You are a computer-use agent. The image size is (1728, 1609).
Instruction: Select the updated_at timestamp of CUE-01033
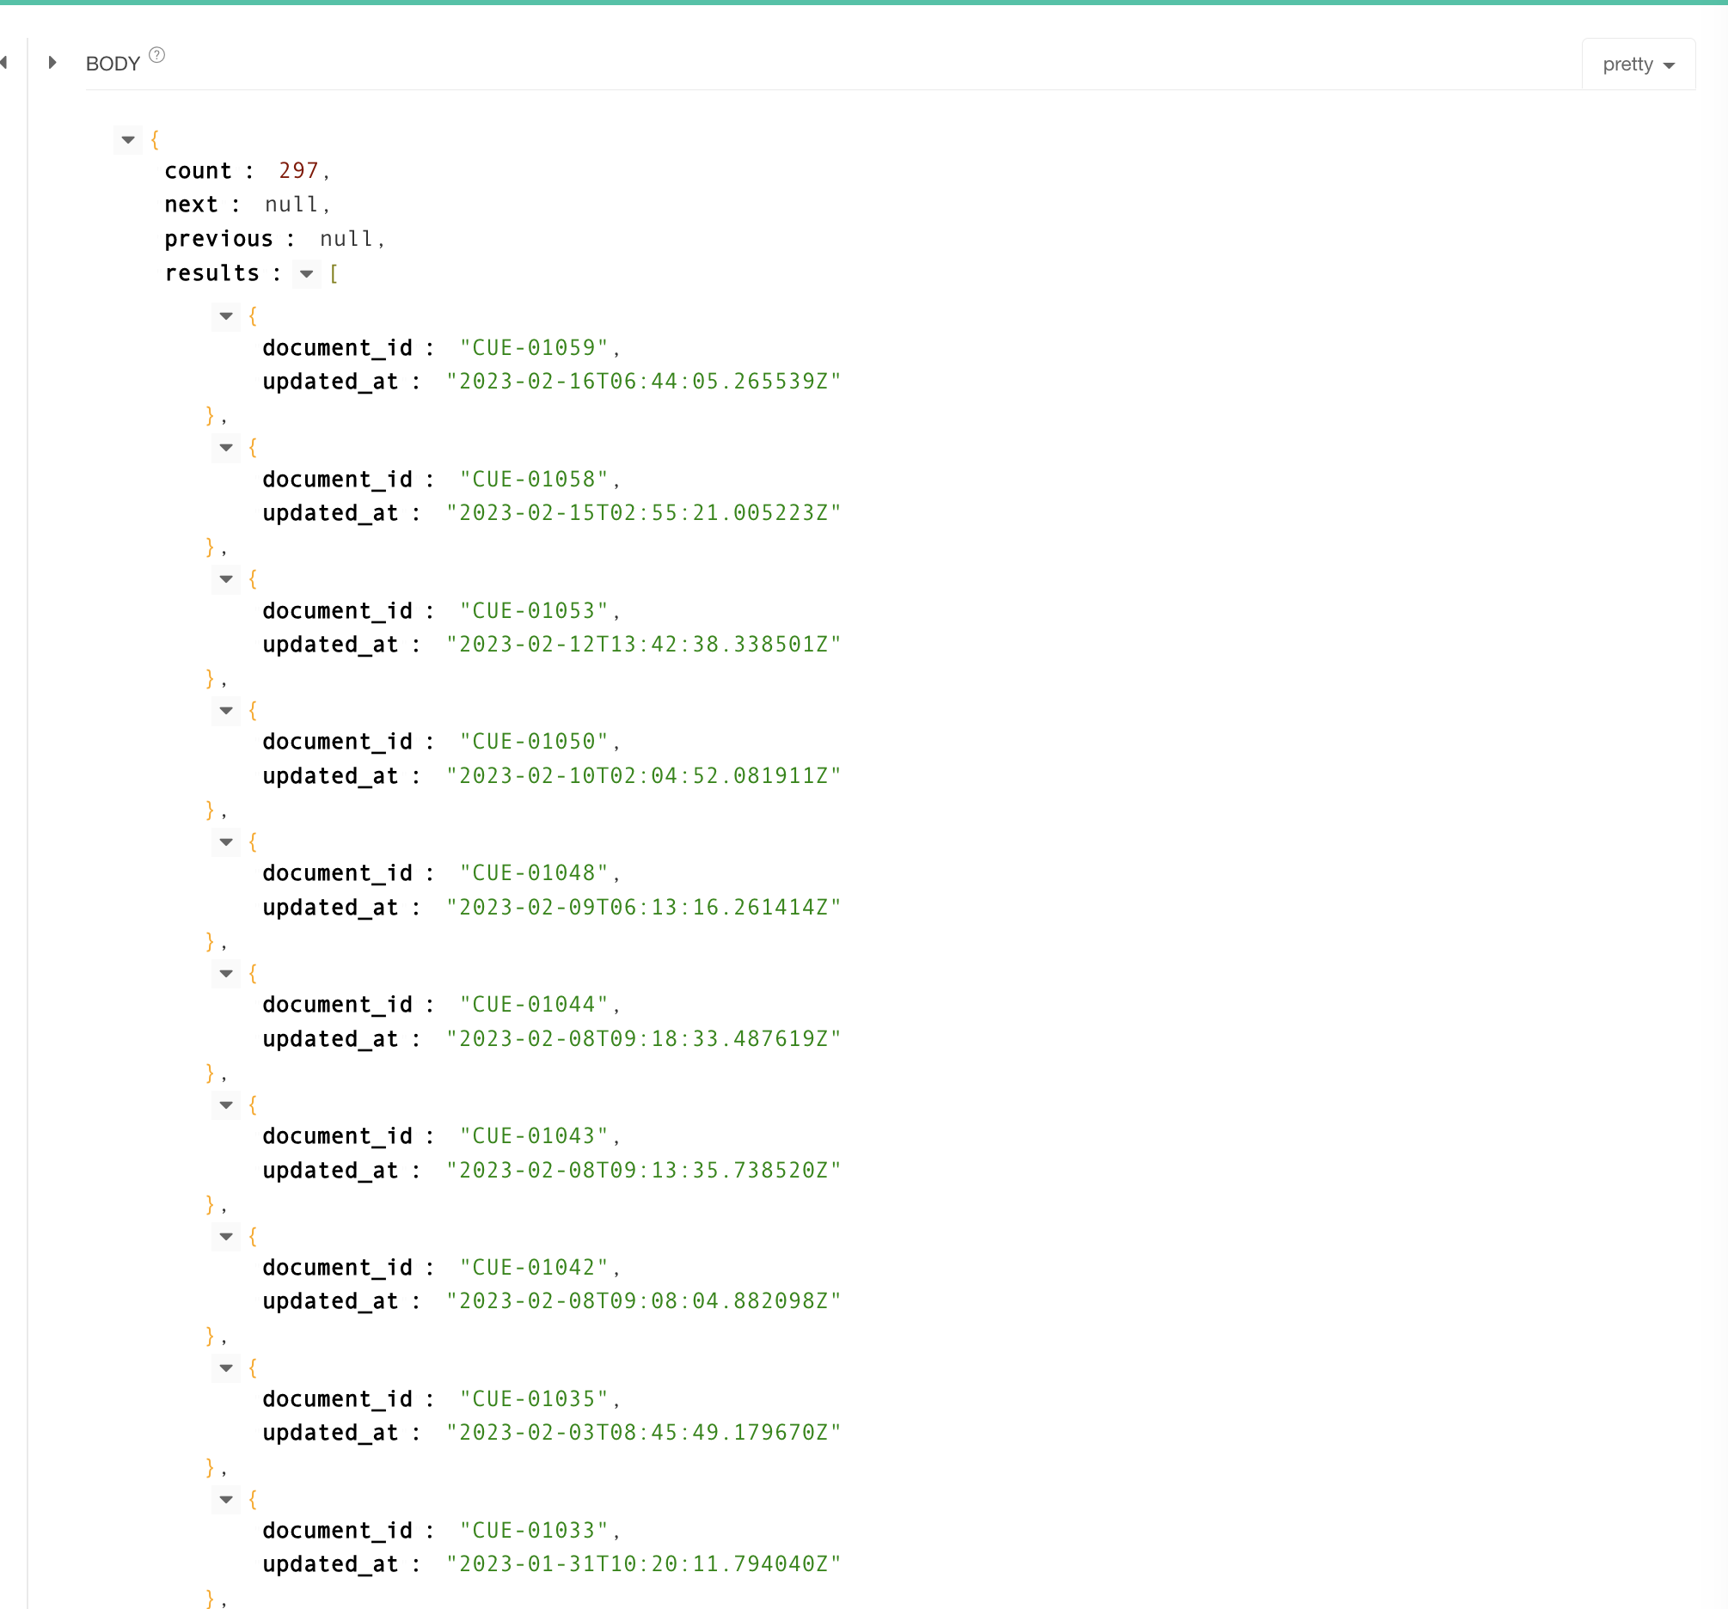(643, 1563)
